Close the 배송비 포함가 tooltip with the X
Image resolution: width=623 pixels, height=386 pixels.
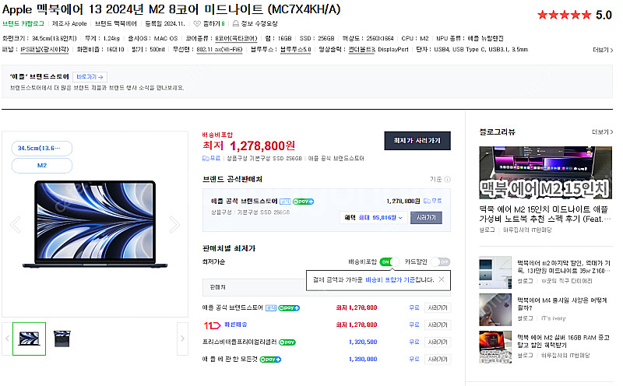442,279
